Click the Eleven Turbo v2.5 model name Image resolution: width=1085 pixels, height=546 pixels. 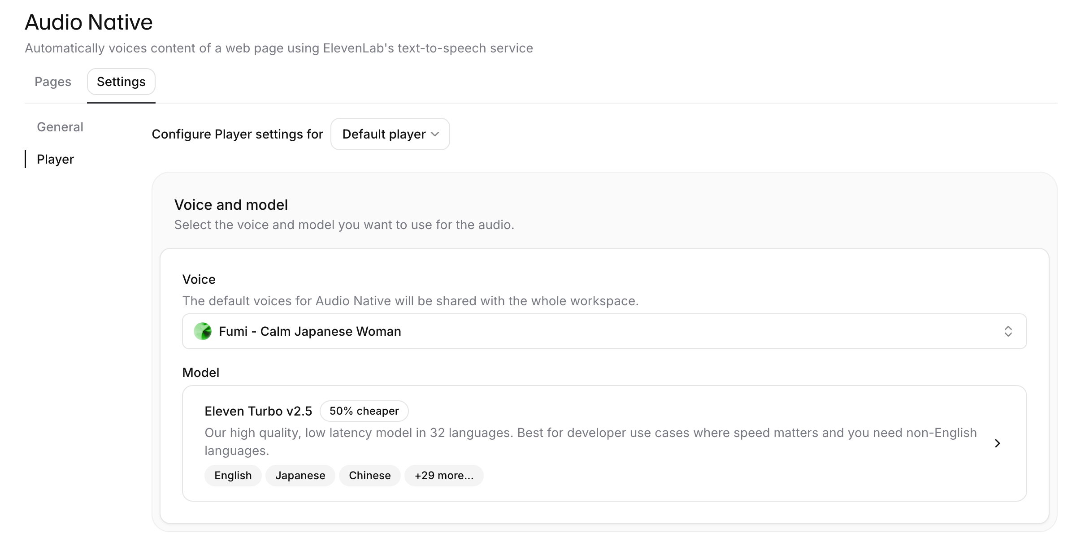[x=258, y=411]
